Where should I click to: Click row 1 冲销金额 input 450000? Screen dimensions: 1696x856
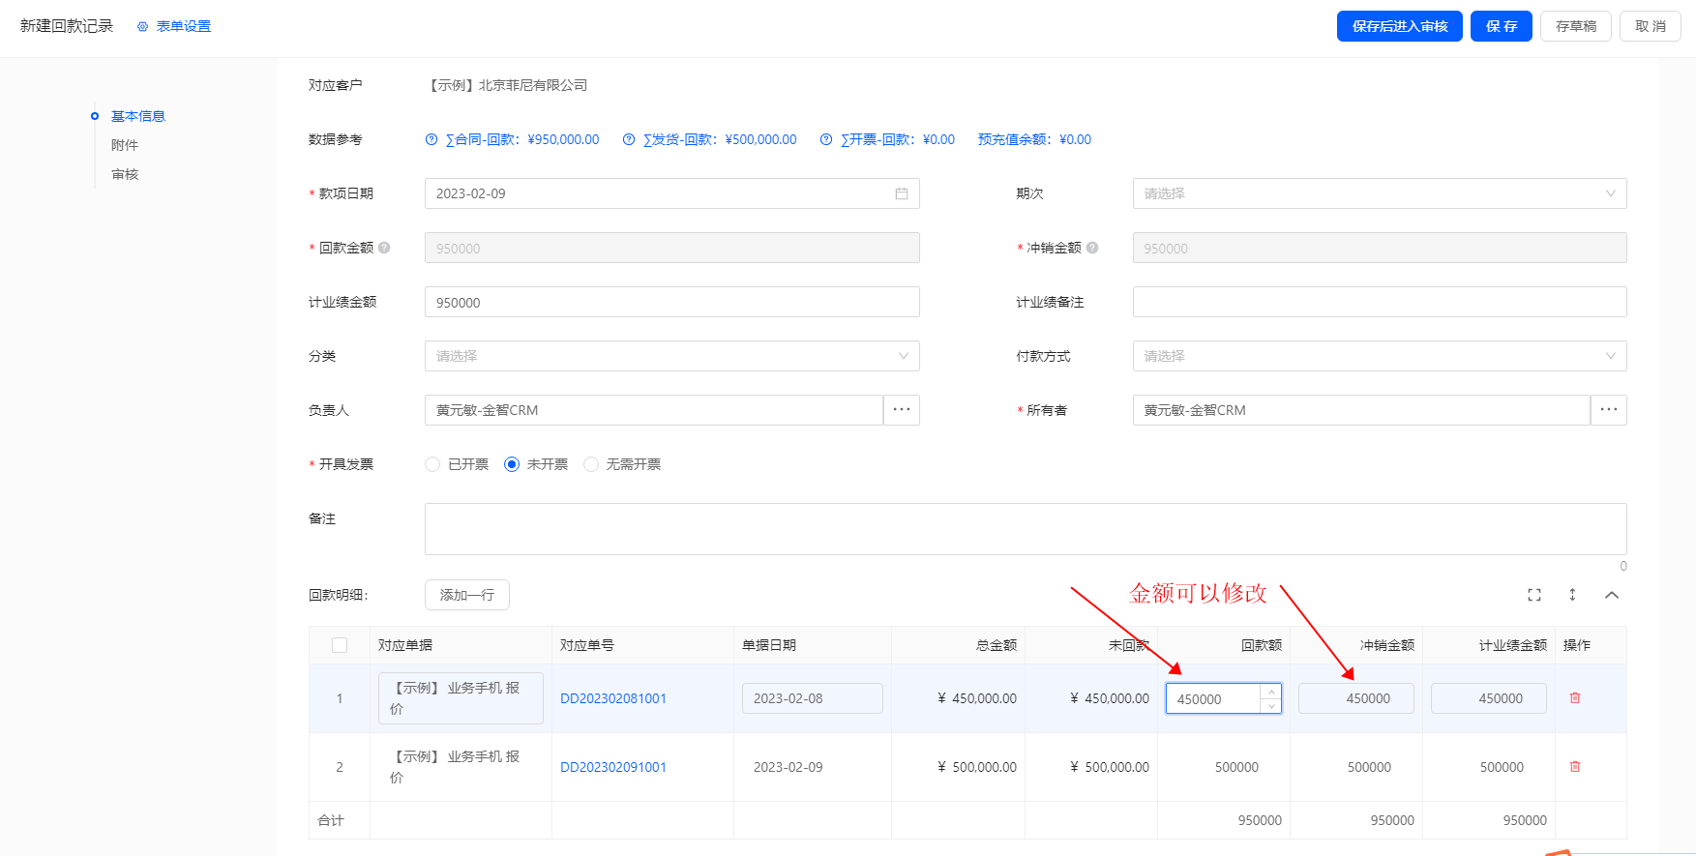[1356, 698]
